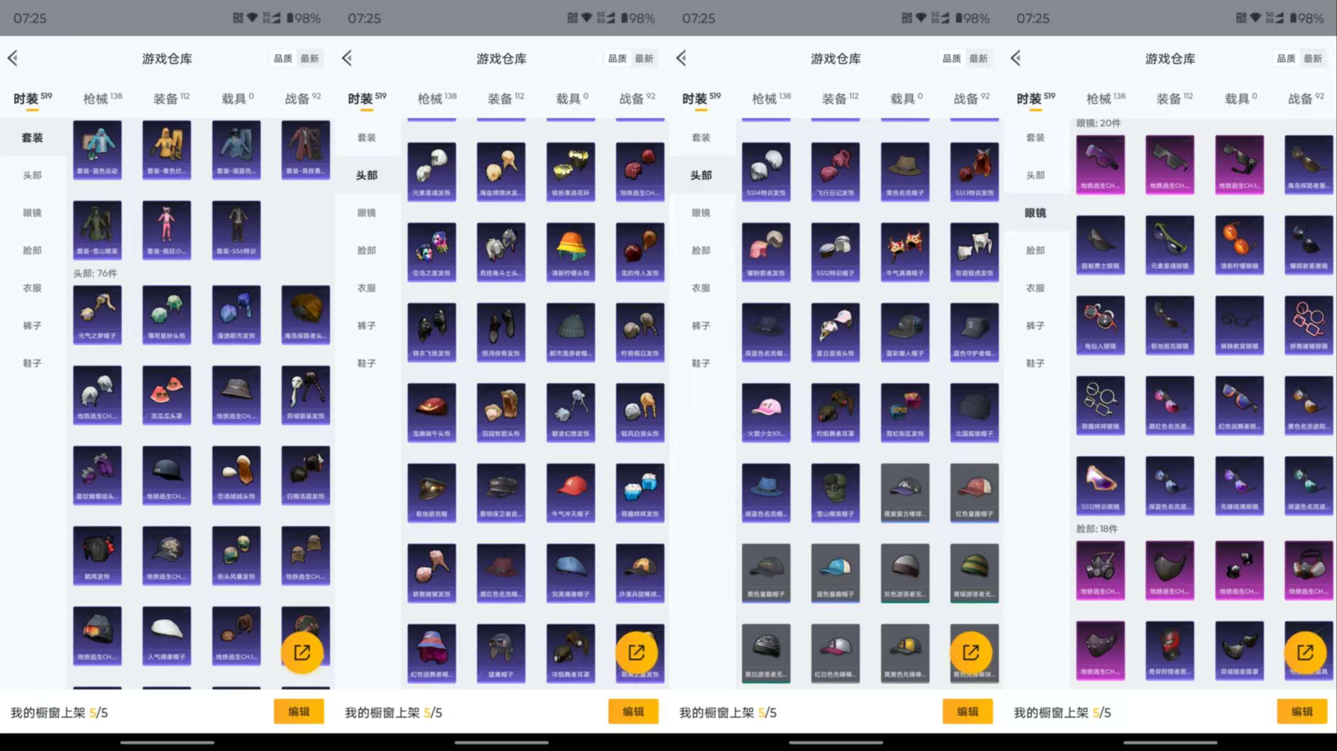The width and height of the screenshot is (1337, 751).
Task: Pick the orange 清新柠檬眼镜 round glasses
Action: [1239, 244]
